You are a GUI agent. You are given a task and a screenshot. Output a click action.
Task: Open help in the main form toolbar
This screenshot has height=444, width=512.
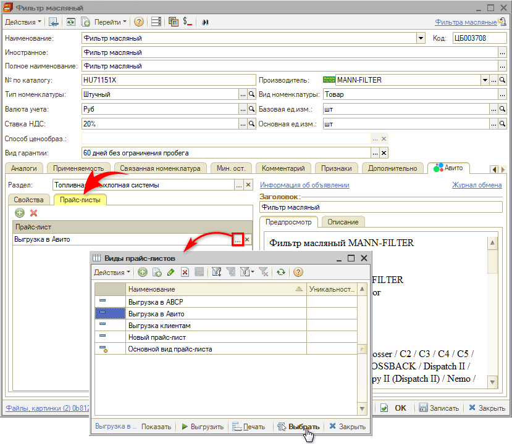(138, 22)
